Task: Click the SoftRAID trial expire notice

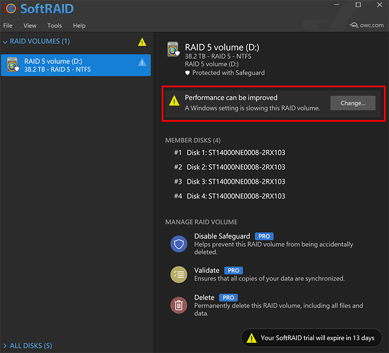Action: [312, 338]
